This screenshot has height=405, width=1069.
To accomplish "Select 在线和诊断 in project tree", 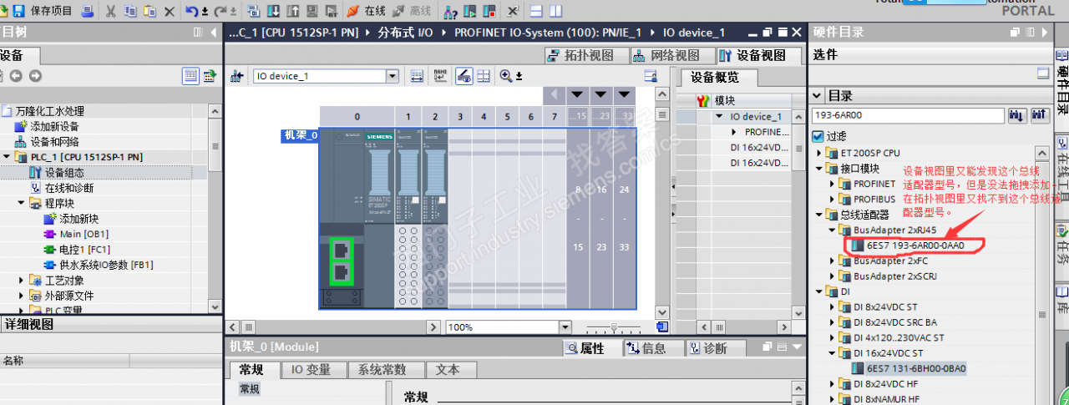I will 68,188.
